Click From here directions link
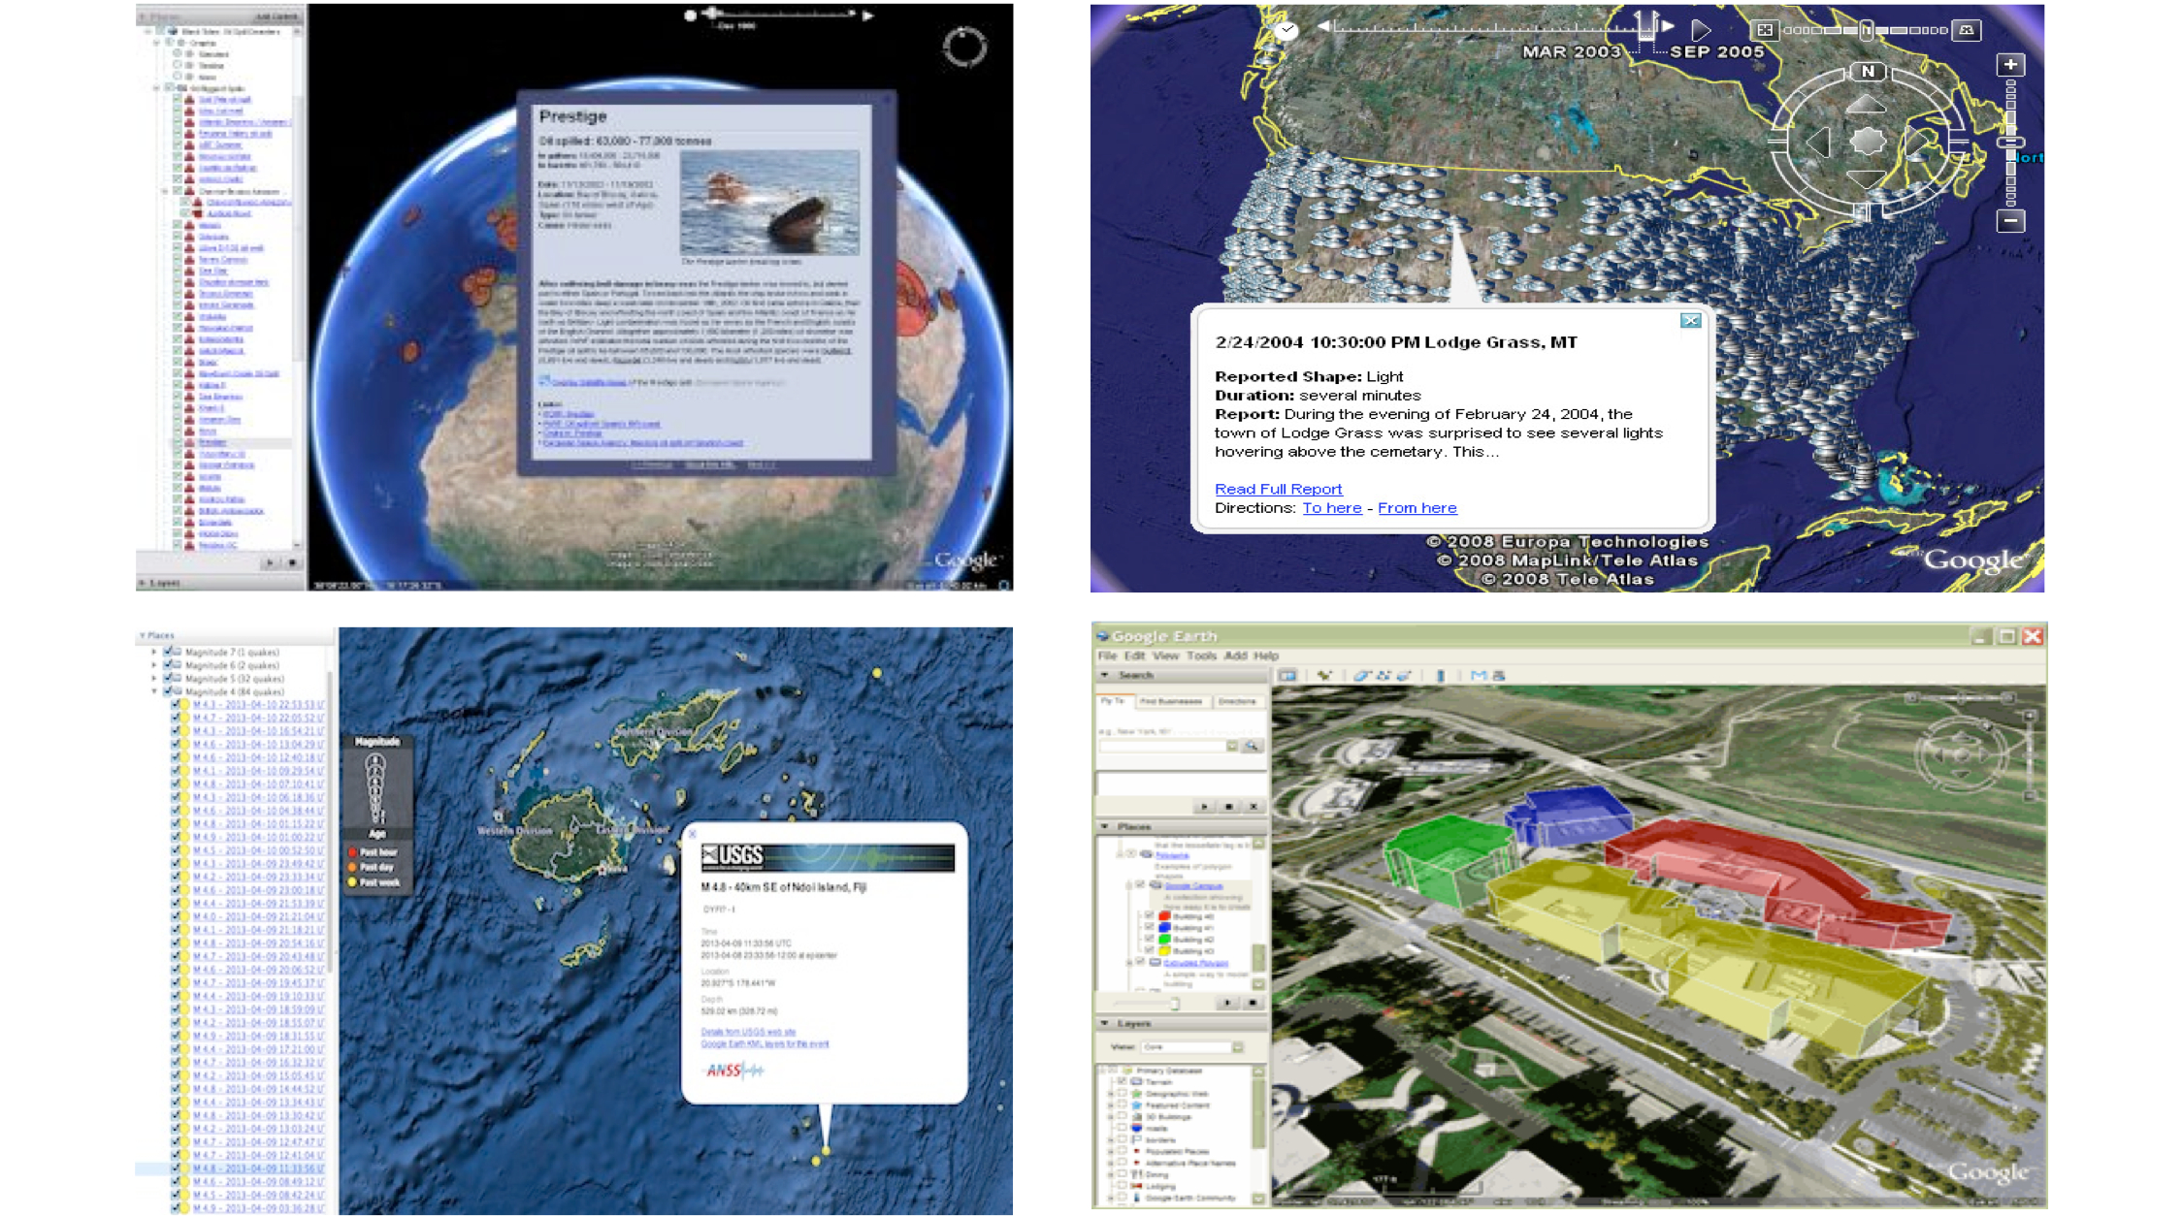Screen dimensions: 2182x1216 tap(1417, 508)
